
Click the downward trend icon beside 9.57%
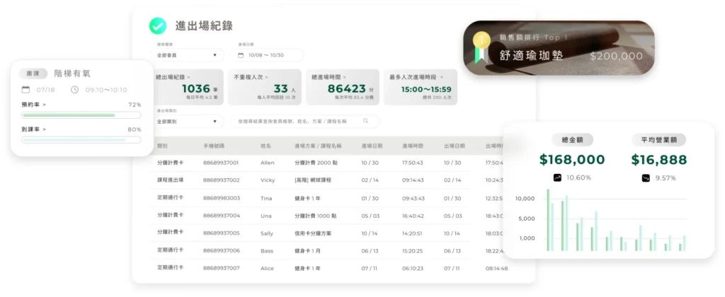point(646,177)
